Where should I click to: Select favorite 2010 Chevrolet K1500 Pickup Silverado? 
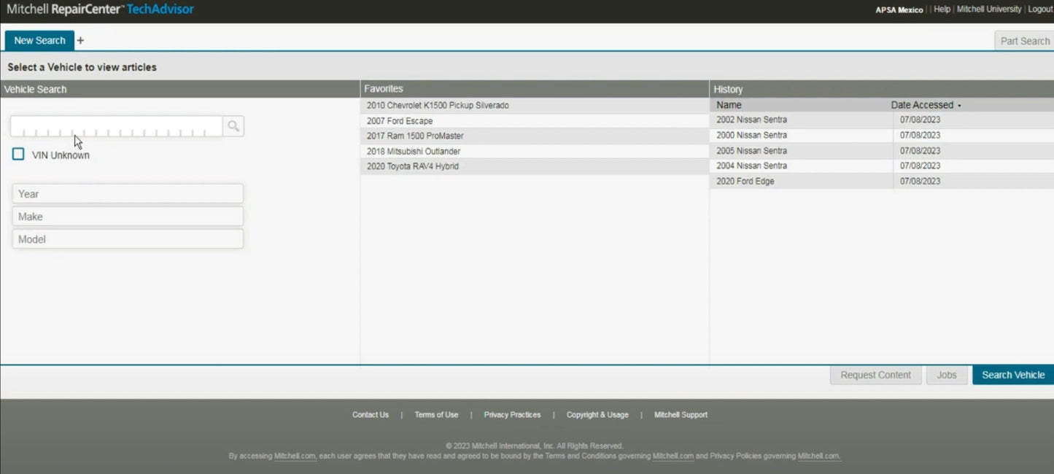pyautogui.click(x=535, y=106)
